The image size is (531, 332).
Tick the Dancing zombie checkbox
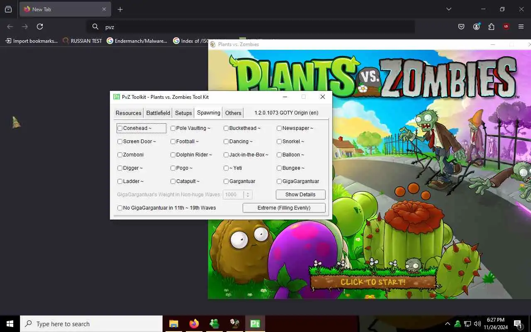pyautogui.click(x=226, y=142)
